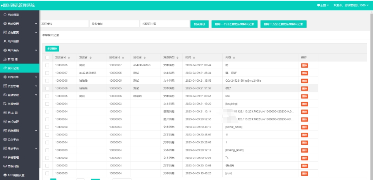Screen dimensions: 373x180
Task: Open the 主题 theme dropdown in top bar
Action: (x=323, y=5)
